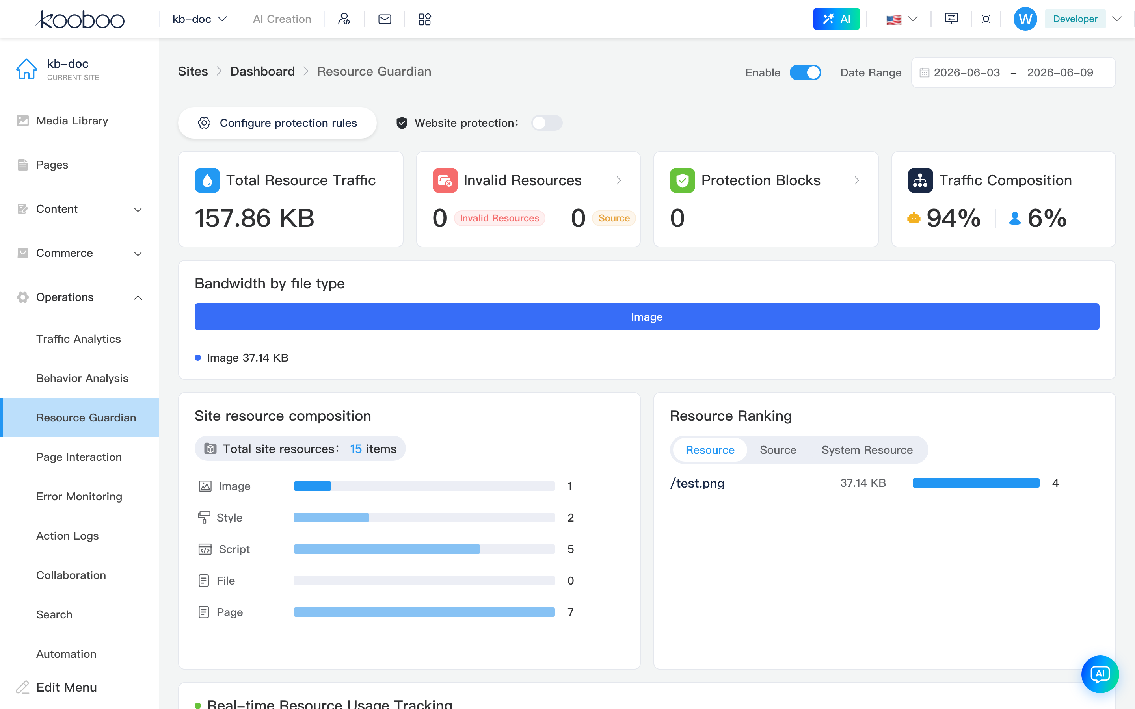Image resolution: width=1135 pixels, height=709 pixels.
Task: Set the end date 2026-06-09
Action: pos(1060,73)
